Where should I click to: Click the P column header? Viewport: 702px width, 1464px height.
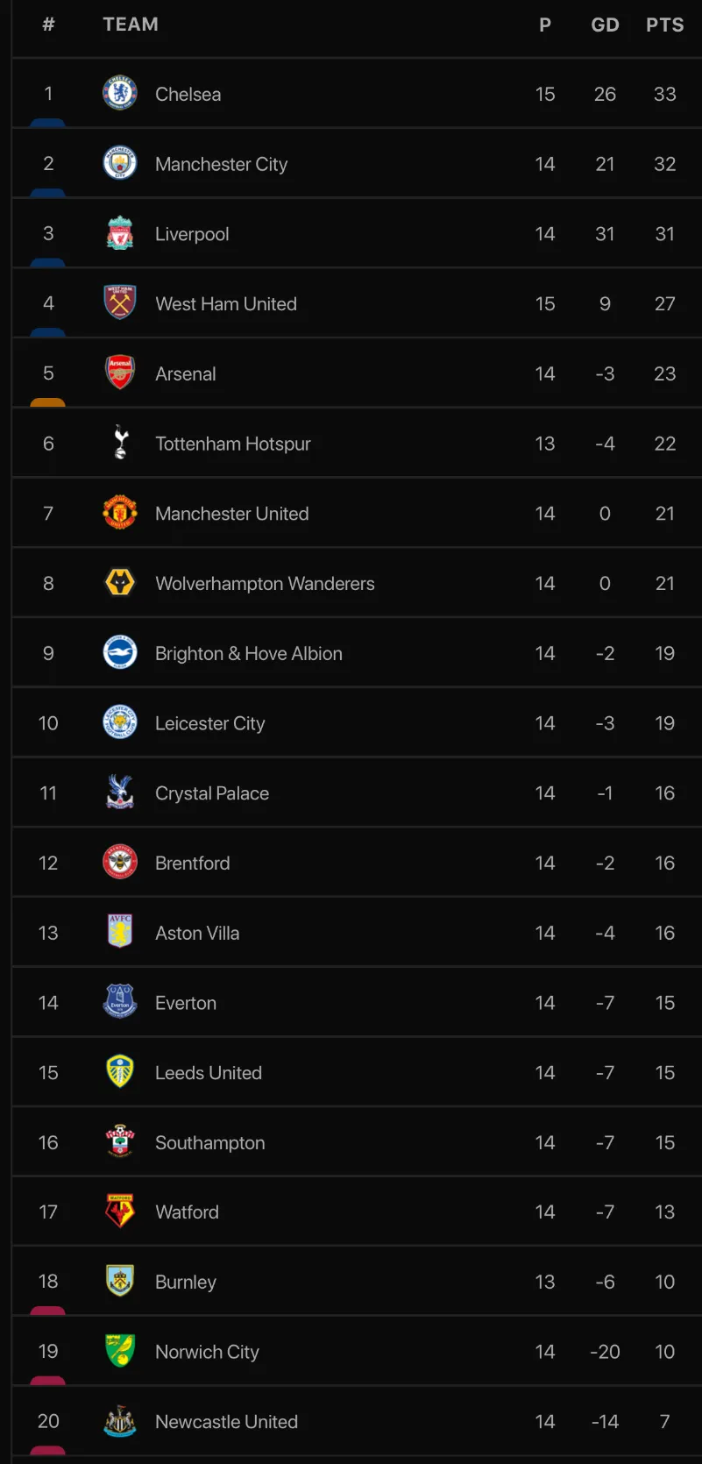[x=545, y=25]
